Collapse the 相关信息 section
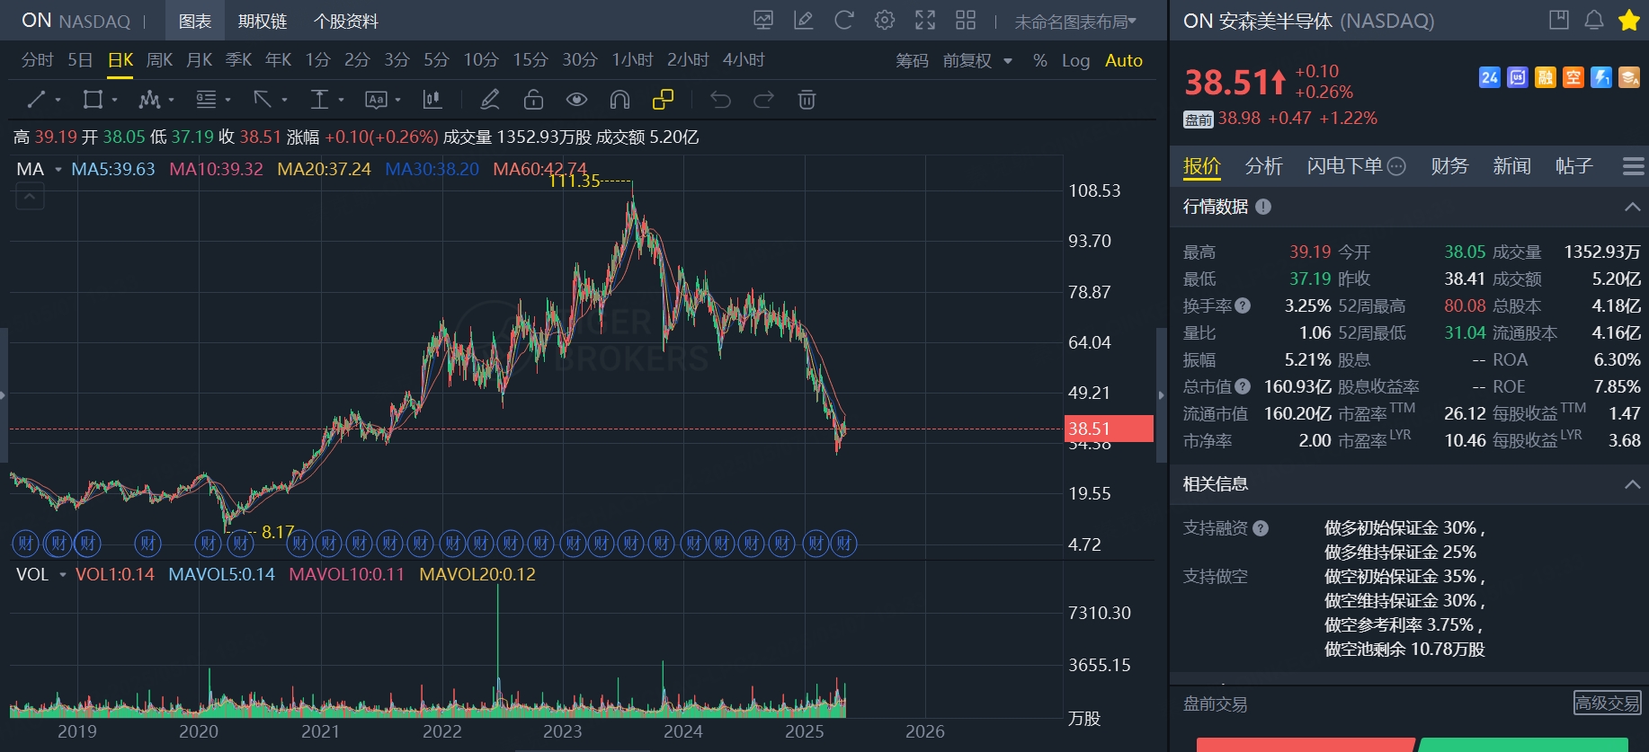 point(1632,484)
